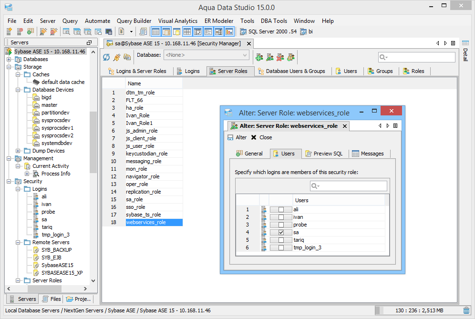Click the alter role icon with pencil
This screenshot has width=475, height=319.
(270, 57)
